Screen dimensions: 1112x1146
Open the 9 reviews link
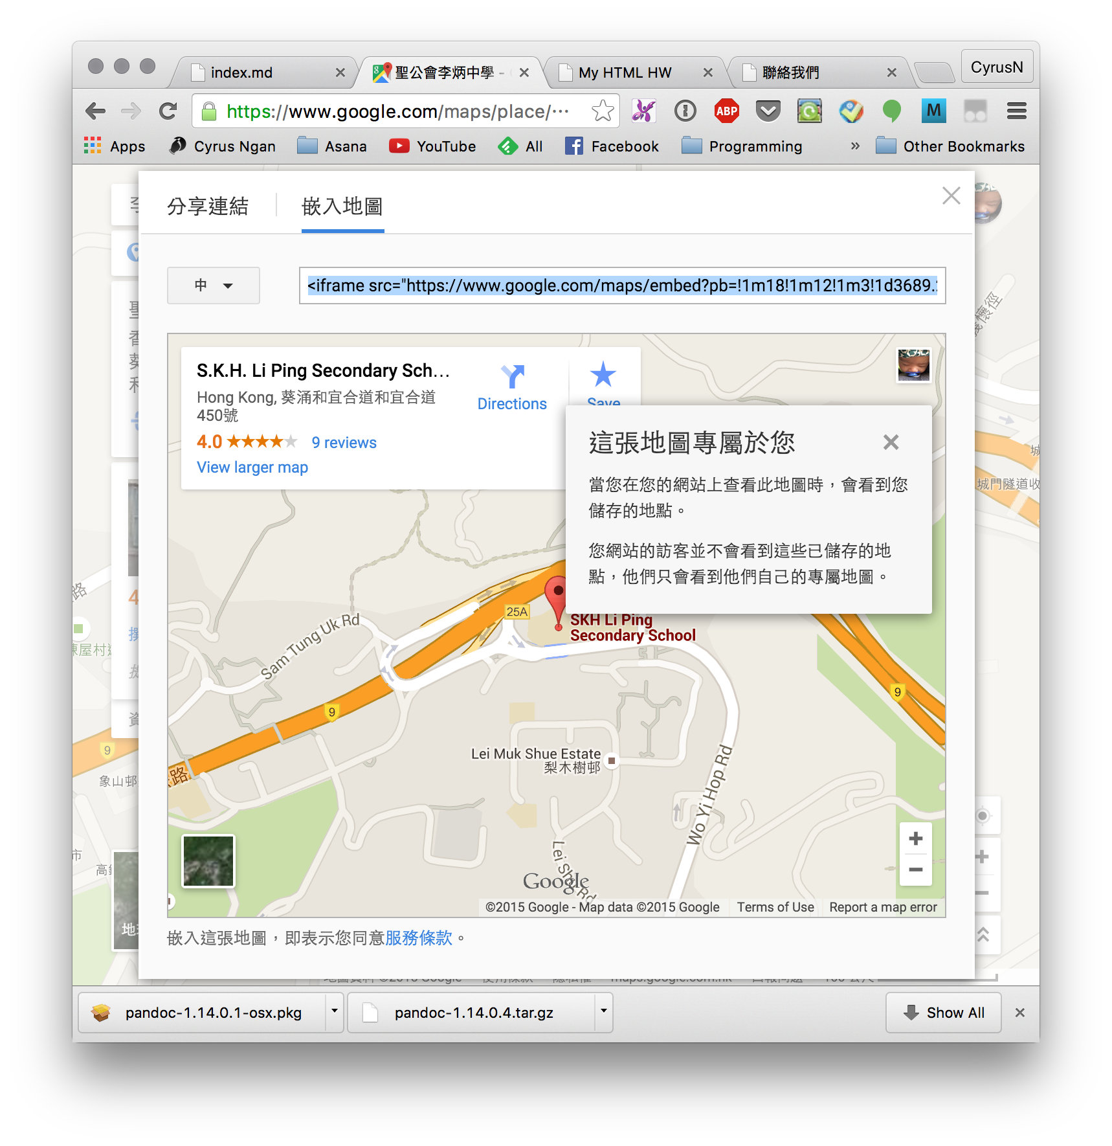344,442
